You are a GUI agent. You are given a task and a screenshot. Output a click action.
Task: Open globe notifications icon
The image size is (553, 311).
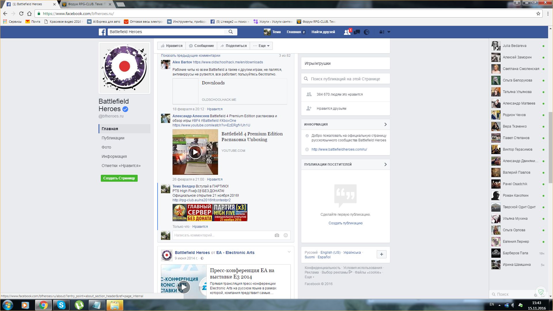366,32
